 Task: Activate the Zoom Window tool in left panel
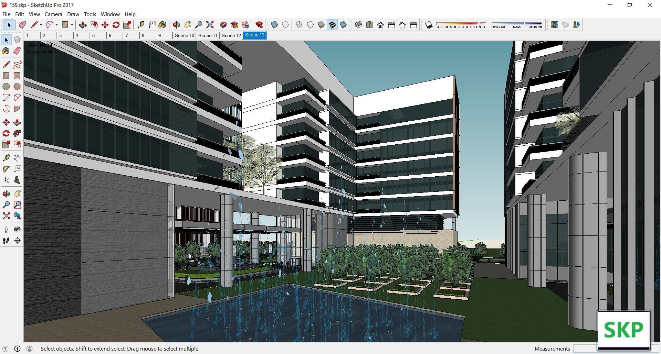tap(17, 205)
